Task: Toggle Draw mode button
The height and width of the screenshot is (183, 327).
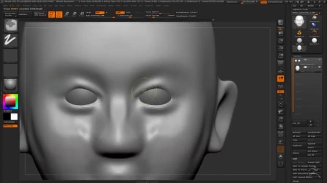Action: [x=59, y=14]
